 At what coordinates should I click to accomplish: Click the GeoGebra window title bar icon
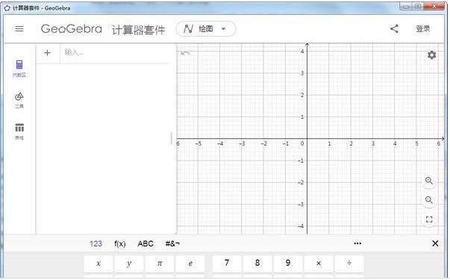7,8
